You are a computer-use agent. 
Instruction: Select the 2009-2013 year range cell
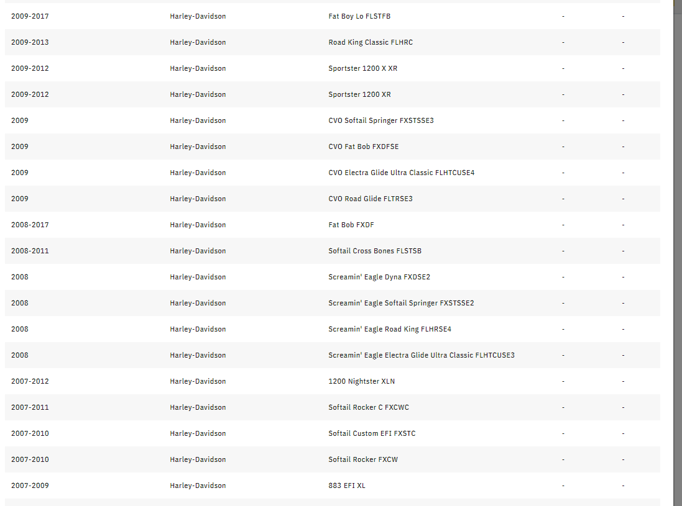[30, 42]
